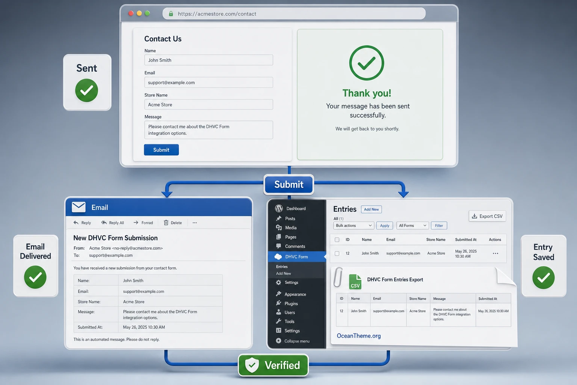The width and height of the screenshot is (577, 385).
Task: Click the WordPress logo next to Dashboard
Action: click(x=279, y=208)
